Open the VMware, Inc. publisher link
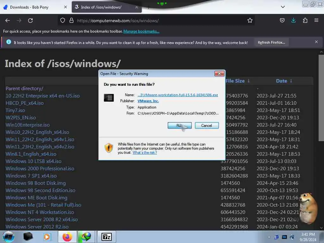Image resolution: width=324 pixels, height=243 pixels. 148,101
